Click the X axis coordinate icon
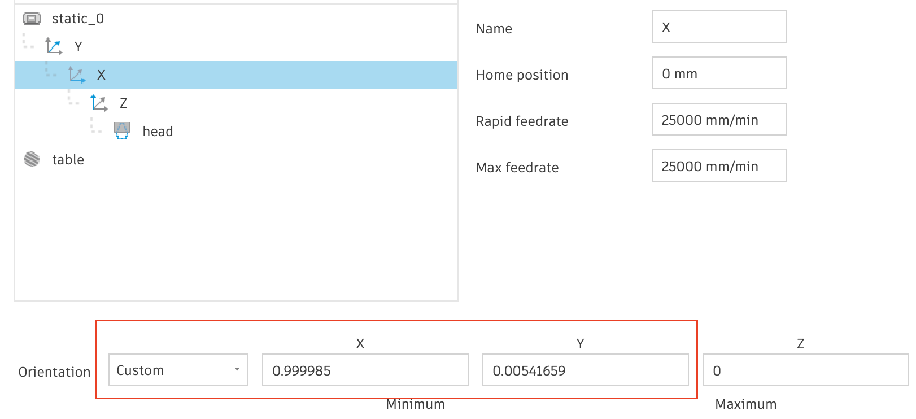The width and height of the screenshot is (916, 419). (77, 74)
